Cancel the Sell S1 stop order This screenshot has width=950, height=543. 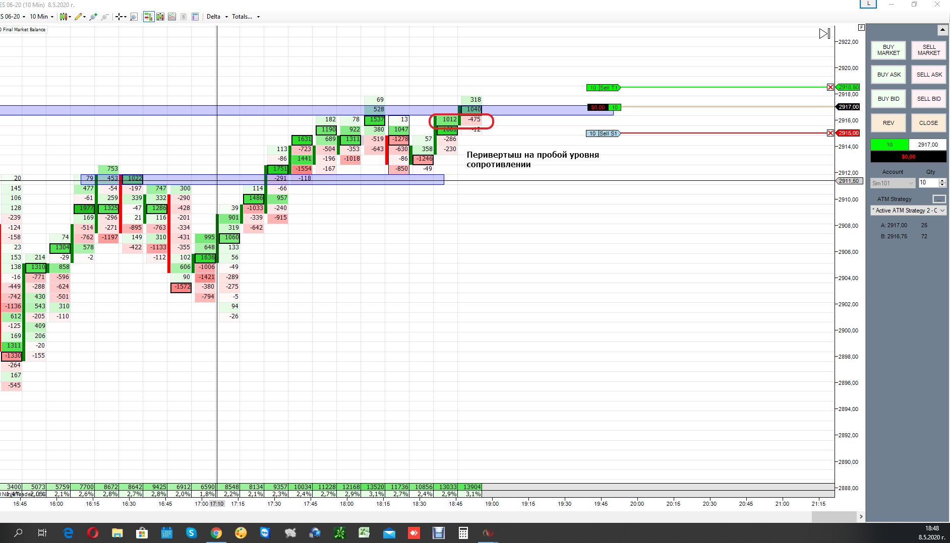(x=830, y=133)
